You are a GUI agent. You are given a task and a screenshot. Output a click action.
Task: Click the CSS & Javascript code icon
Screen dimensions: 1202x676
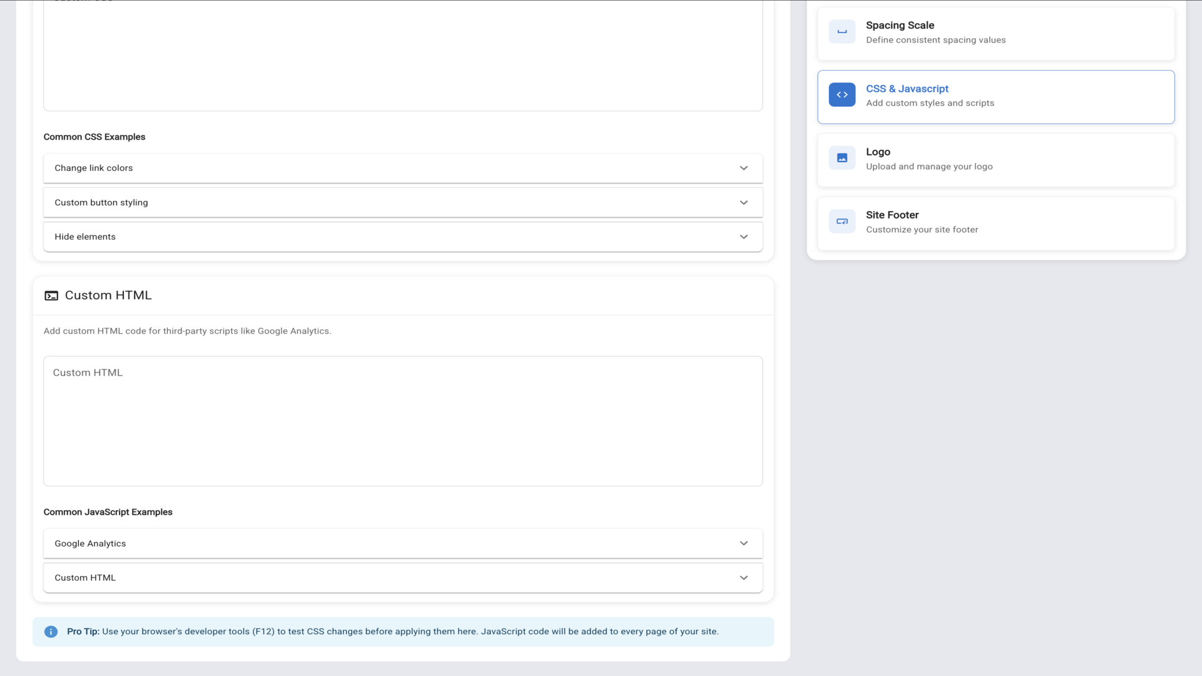842,95
